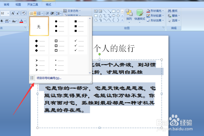Open 文字方向 text direction menu
This screenshot has width=204, height=136.
pos(72,11)
